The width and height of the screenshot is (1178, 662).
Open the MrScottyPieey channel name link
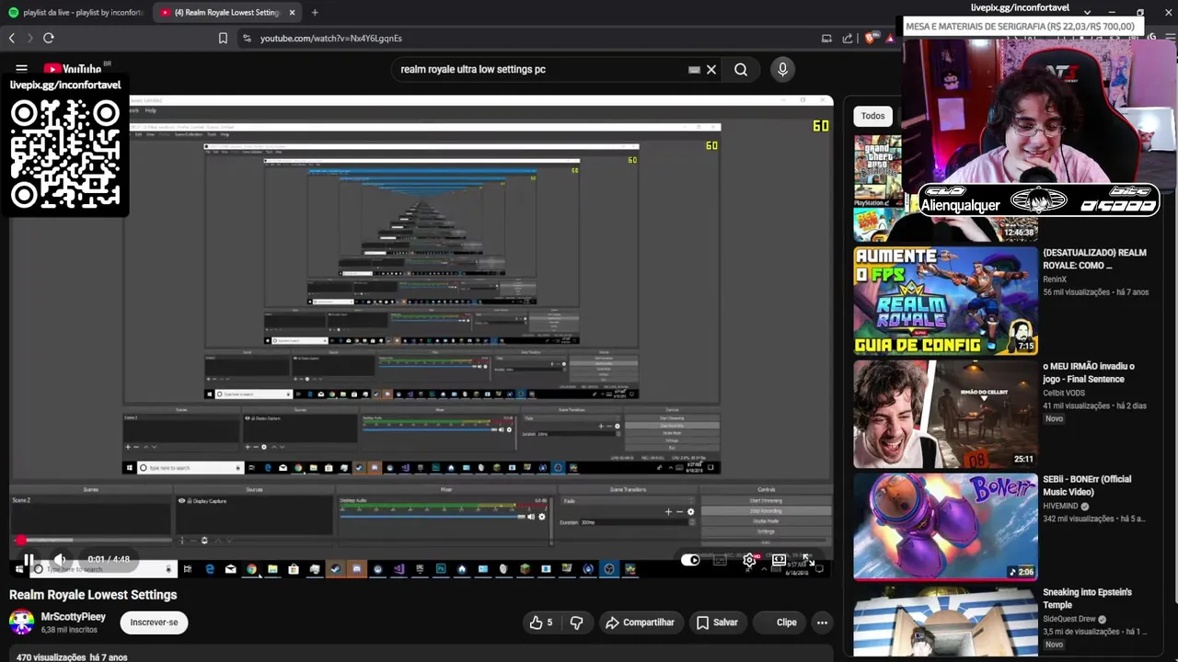74,617
